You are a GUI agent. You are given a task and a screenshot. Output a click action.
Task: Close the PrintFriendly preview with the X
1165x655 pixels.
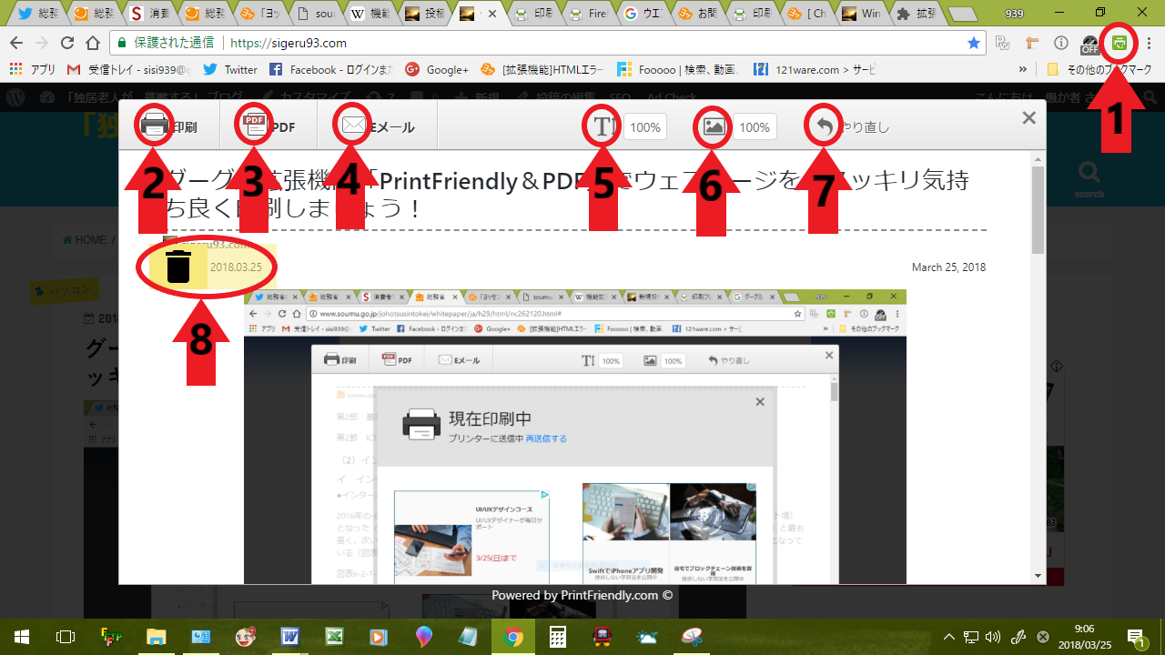(x=1028, y=117)
